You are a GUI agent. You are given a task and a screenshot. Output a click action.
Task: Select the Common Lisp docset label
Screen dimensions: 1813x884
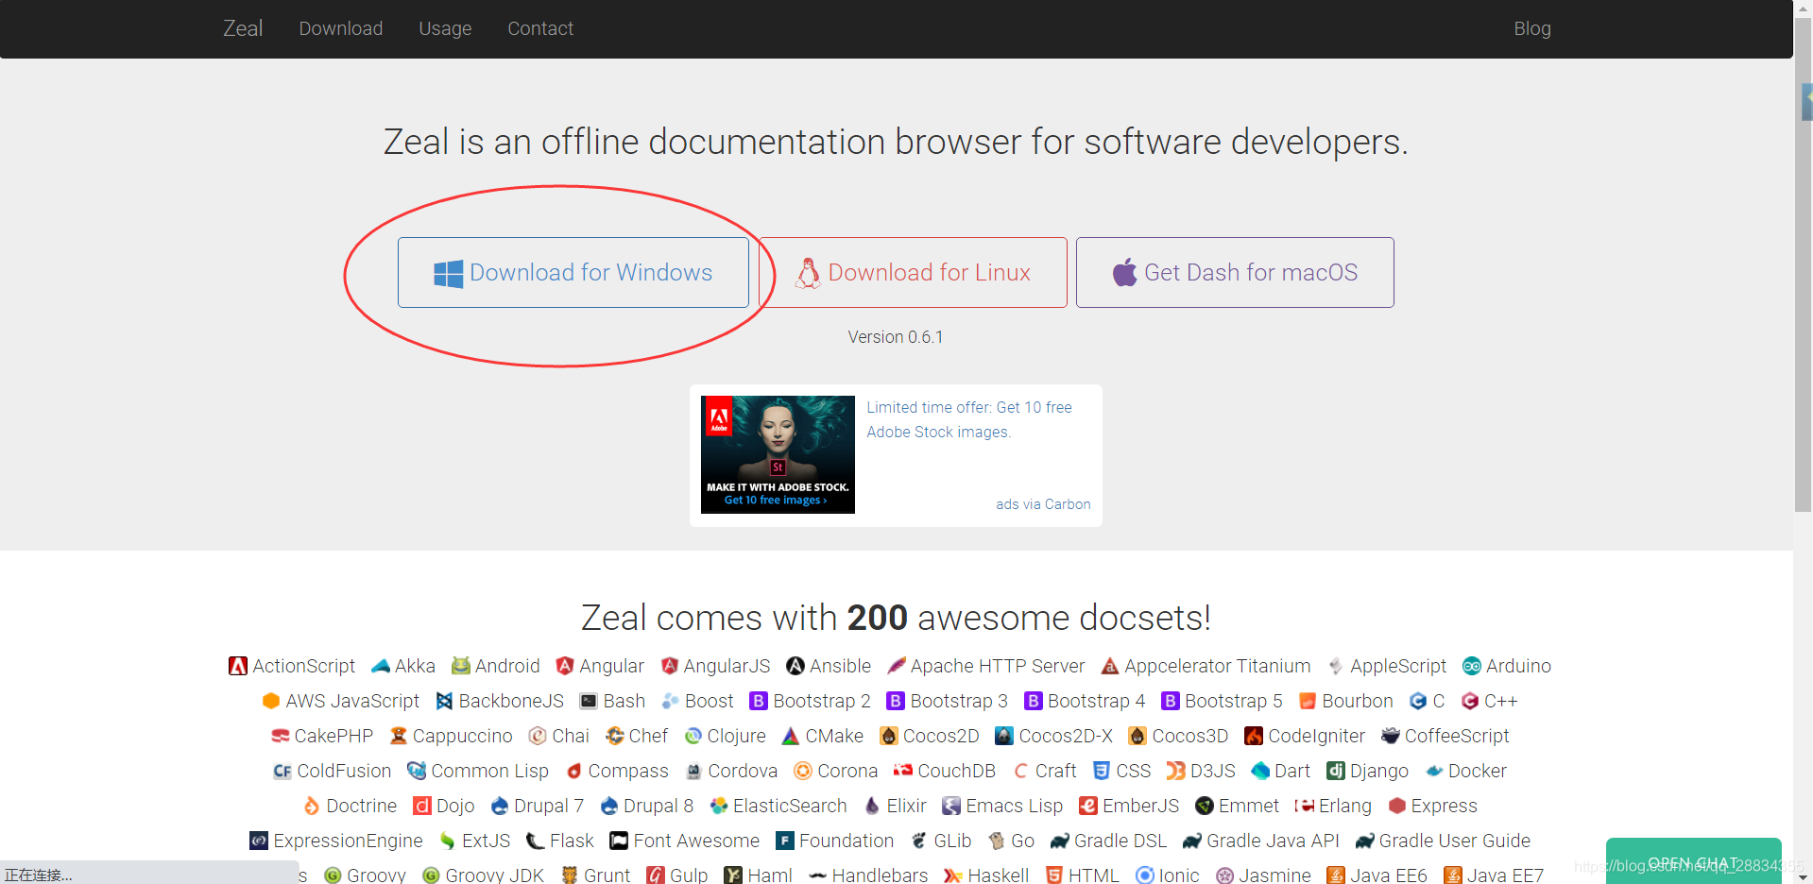coord(490,771)
